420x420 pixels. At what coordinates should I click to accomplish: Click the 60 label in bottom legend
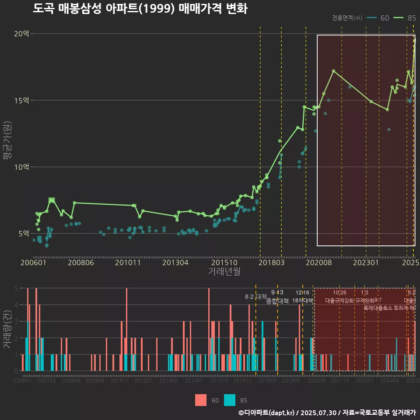tap(215, 400)
